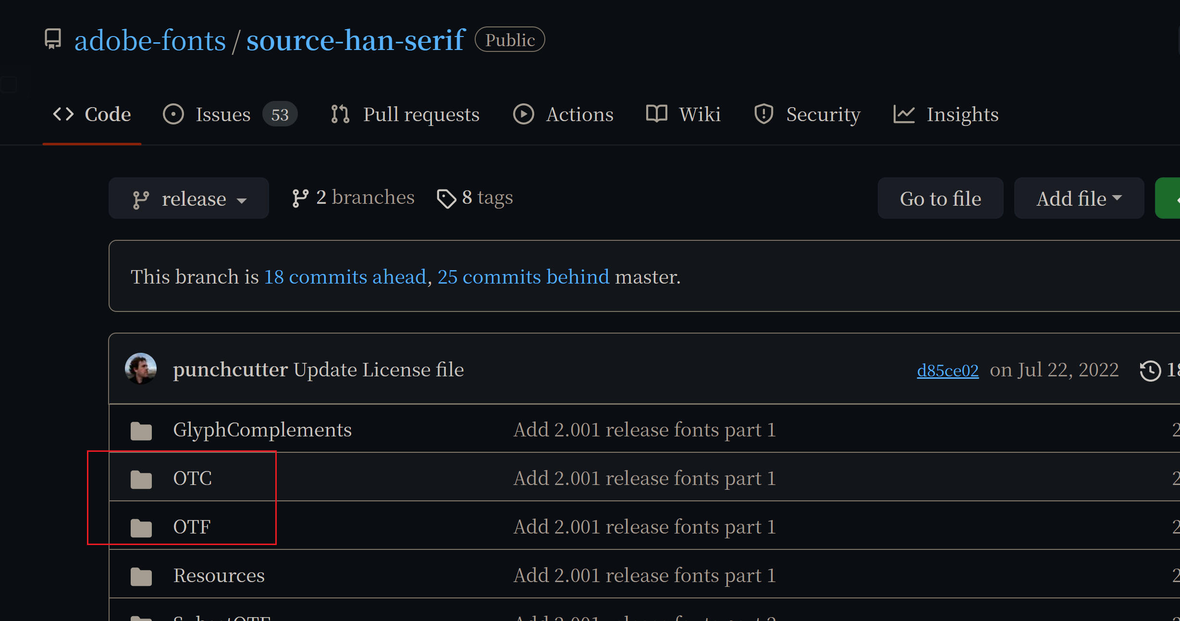Click the Pull requests branch icon
This screenshot has width=1180, height=621.
pos(340,114)
